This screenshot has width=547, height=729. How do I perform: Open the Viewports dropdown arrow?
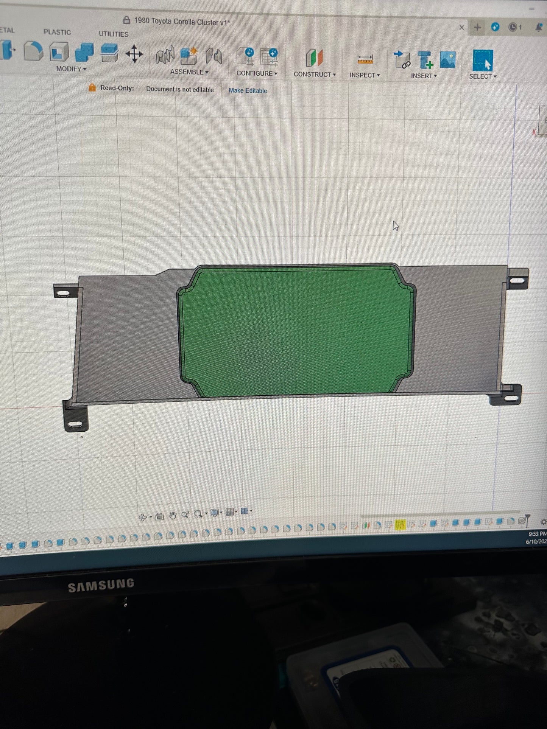pos(251,511)
